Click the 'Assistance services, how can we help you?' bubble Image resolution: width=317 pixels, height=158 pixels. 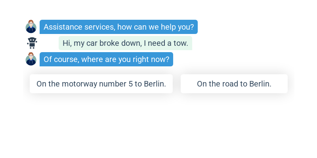[x=118, y=27]
